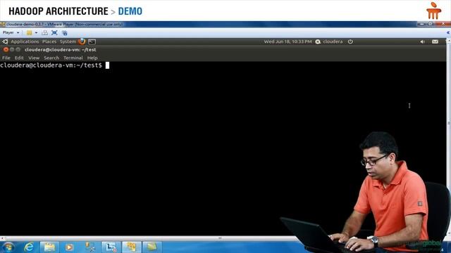Screen dimensions: 451x253
Task: Click the VMware power/suspend toolbar icon
Action: 30,33
